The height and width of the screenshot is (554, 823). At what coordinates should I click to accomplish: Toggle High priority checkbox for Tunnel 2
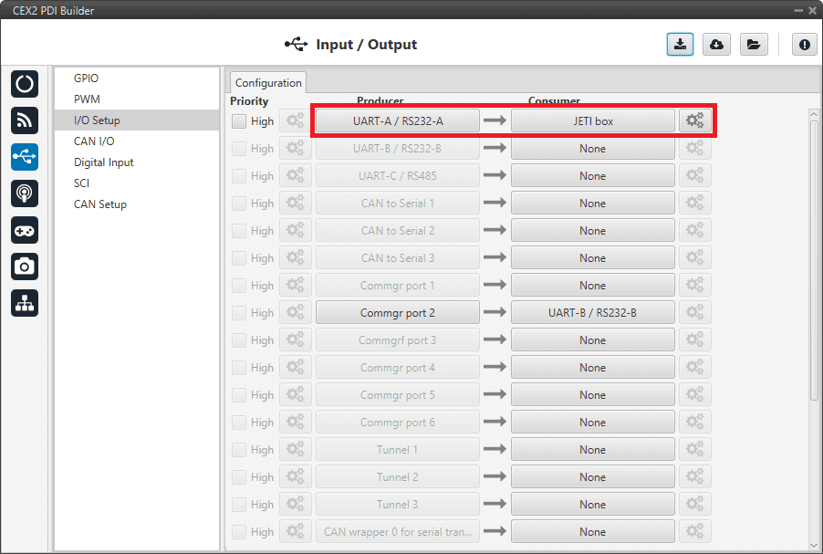pyautogui.click(x=239, y=477)
